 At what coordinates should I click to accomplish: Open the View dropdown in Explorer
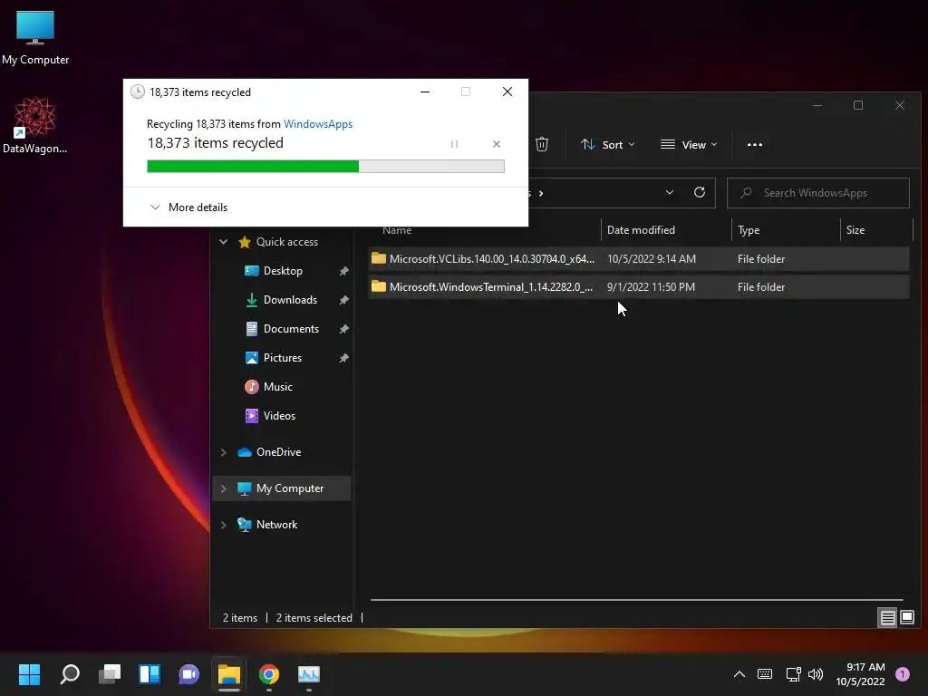[x=689, y=144]
